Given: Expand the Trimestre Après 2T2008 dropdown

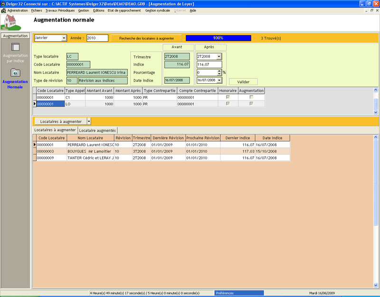Looking at the screenshot, I should 219,57.
